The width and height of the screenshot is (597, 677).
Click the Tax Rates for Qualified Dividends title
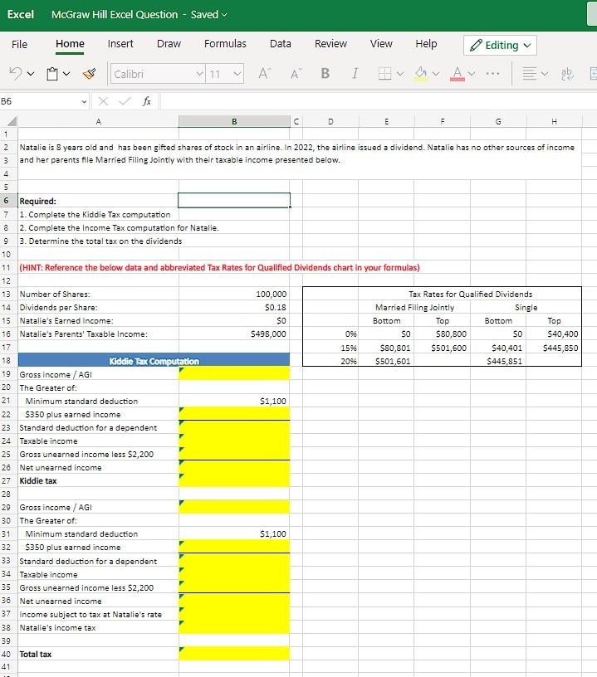pyautogui.click(x=470, y=294)
